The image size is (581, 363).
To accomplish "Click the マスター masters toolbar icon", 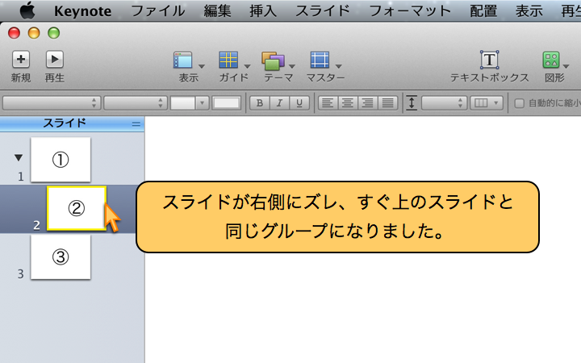I will coord(320,60).
